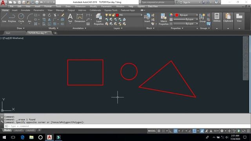Click the Help question mark icon
Image resolution: width=251 pixels, height=141 pixels.
216,2
